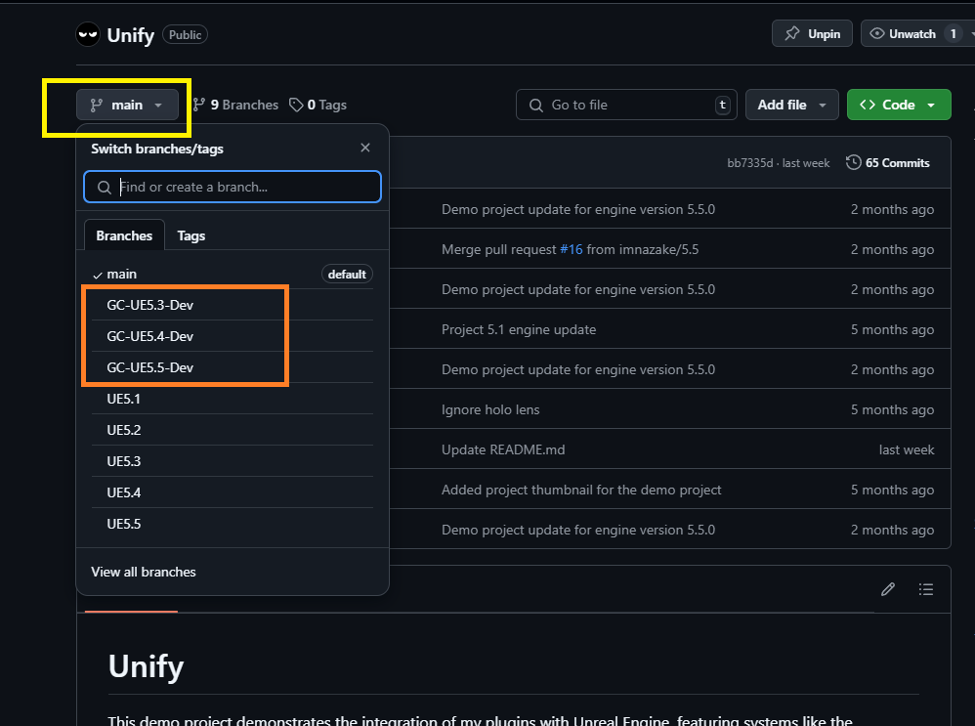Click the branch icon beside 9 Branches

(x=199, y=105)
